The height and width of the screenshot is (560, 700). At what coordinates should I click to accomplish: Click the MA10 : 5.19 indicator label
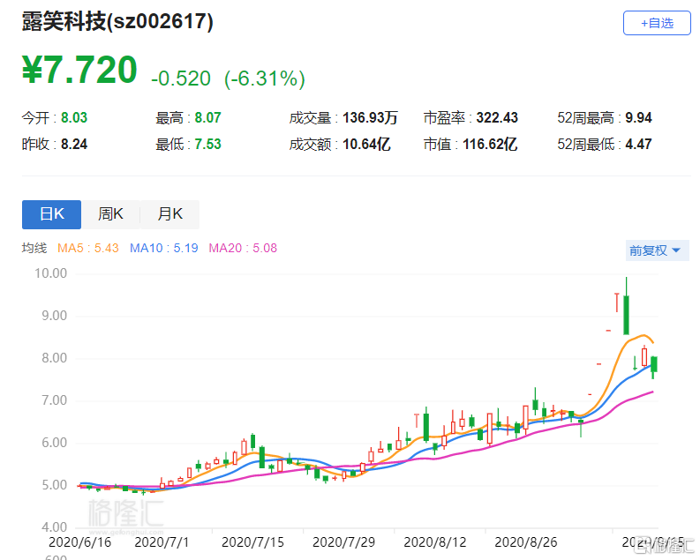point(164,248)
